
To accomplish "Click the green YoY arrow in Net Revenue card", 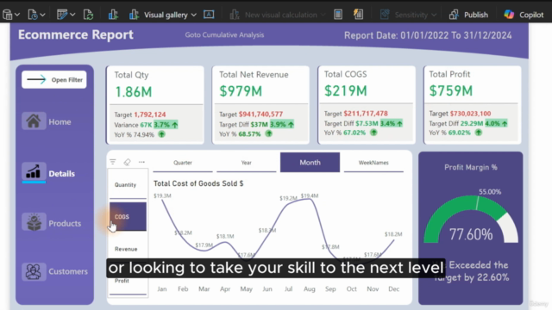I will click(268, 133).
